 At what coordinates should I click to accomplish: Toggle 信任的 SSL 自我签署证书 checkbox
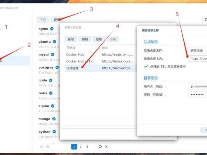point(146,66)
